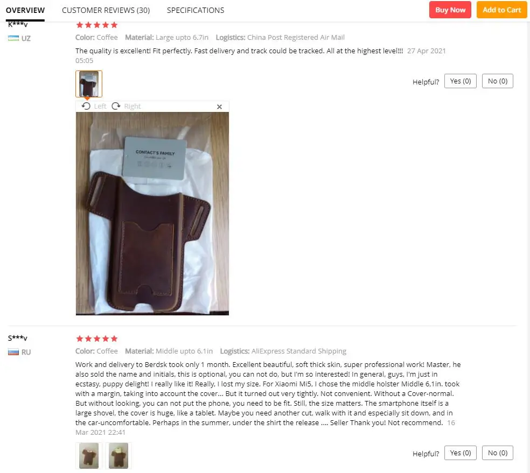Click the Russia flag icon

click(x=13, y=352)
